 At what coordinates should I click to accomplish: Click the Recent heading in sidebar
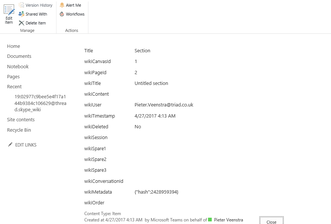14,87
